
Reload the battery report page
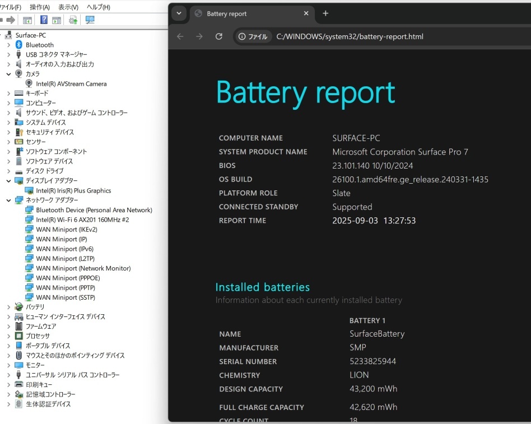[x=219, y=36]
